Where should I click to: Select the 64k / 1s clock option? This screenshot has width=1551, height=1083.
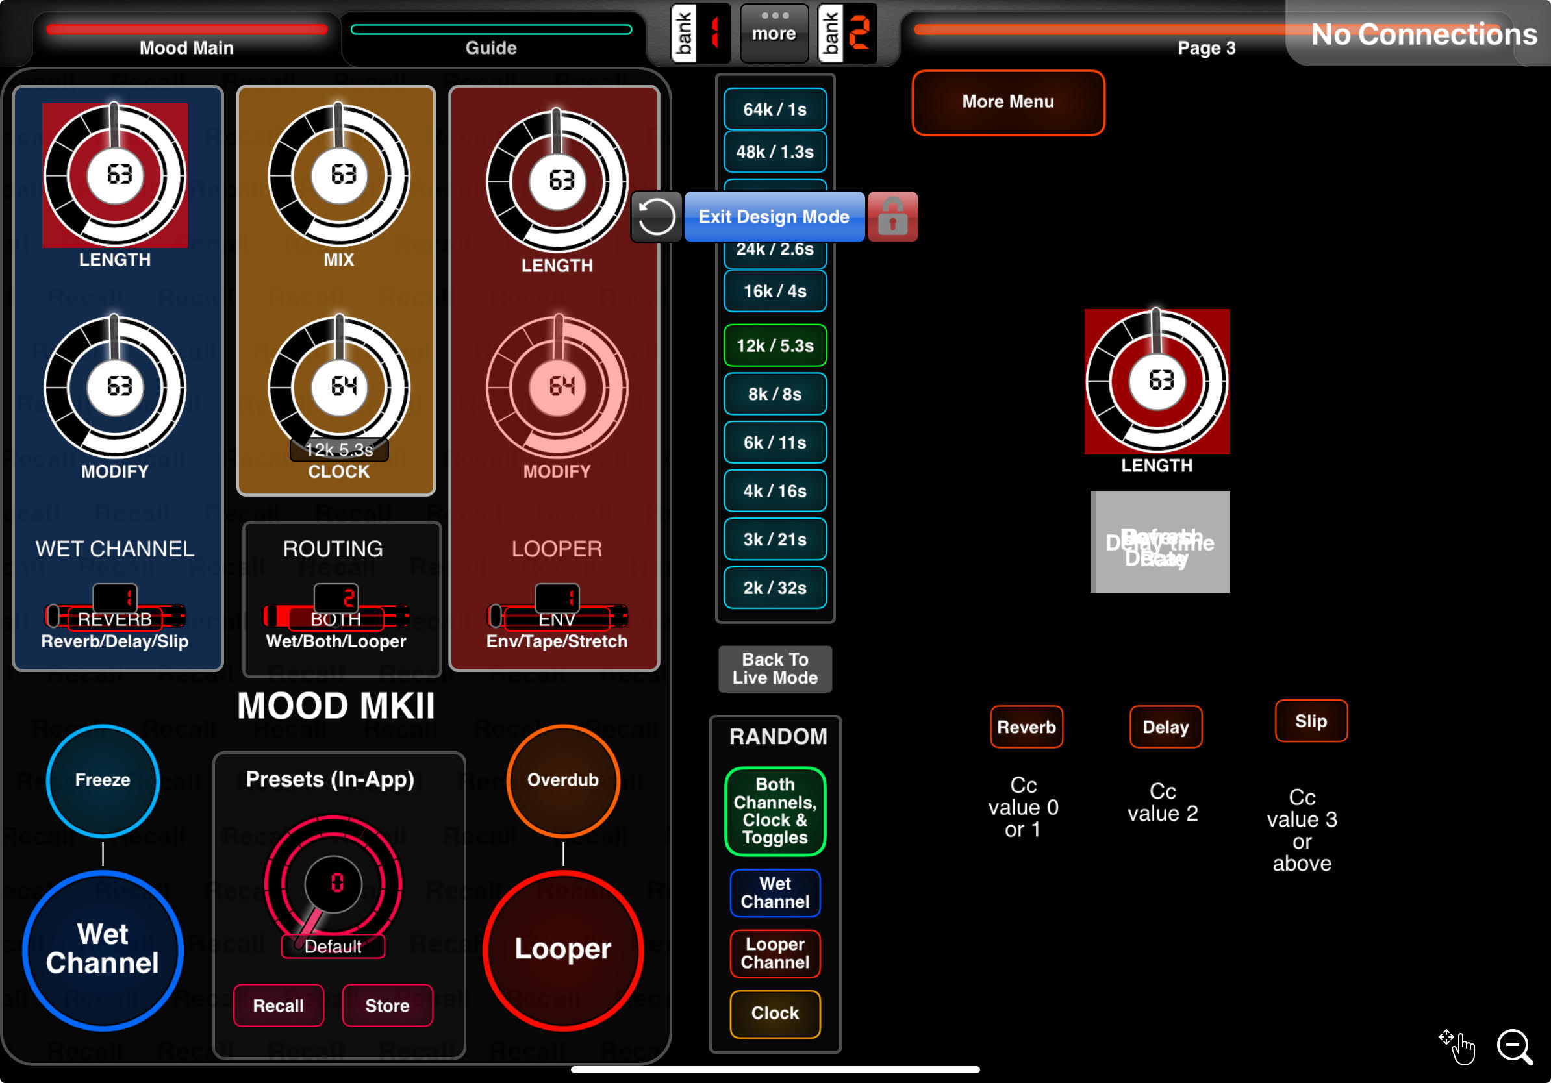coord(775,108)
